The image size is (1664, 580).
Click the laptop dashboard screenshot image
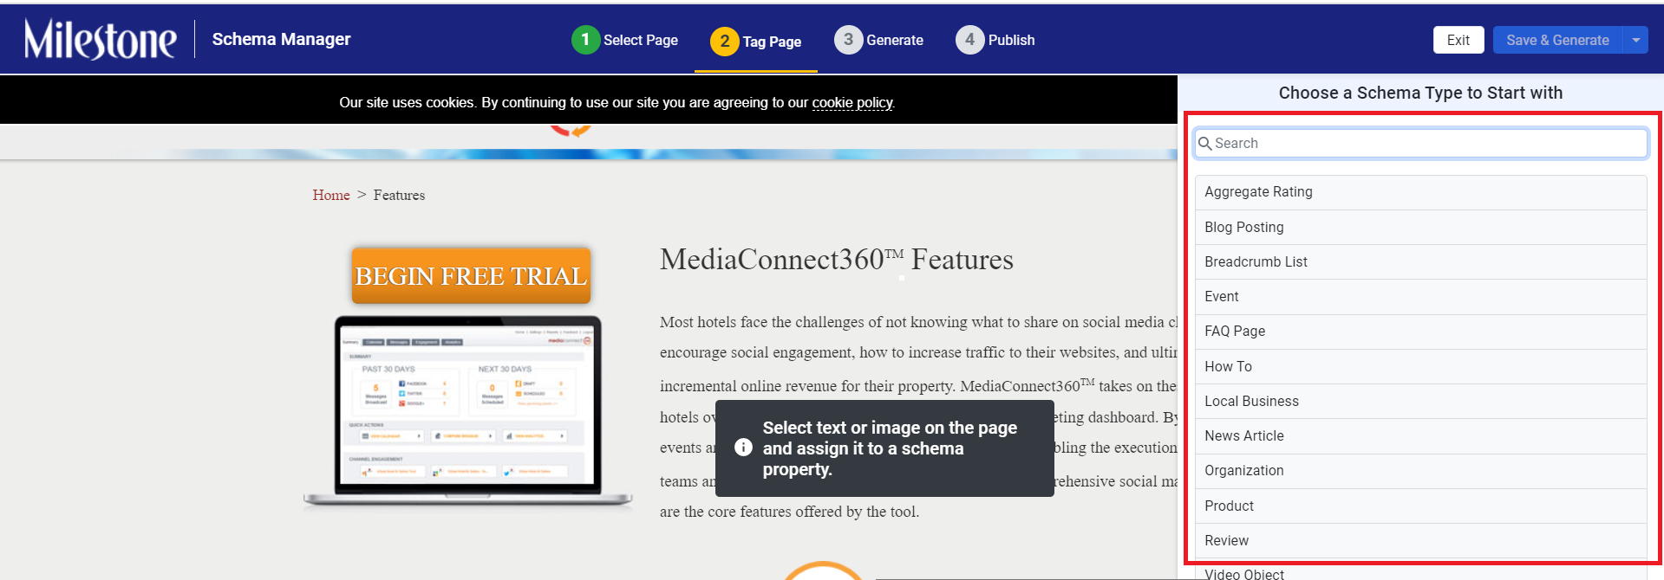click(x=468, y=410)
